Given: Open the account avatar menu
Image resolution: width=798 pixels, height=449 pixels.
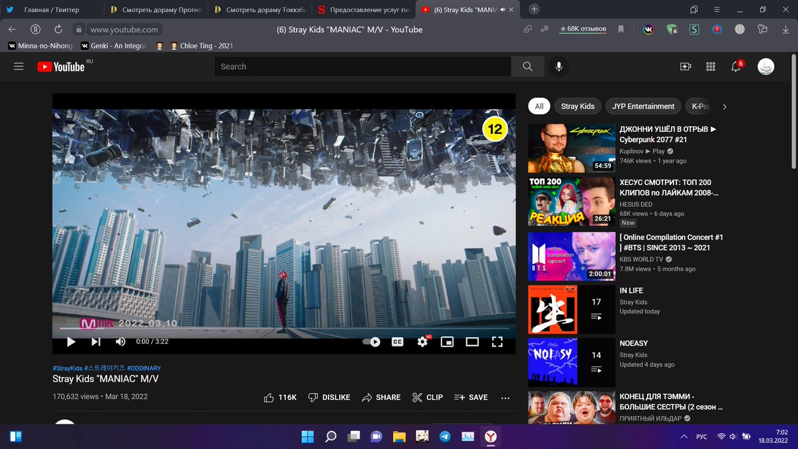Looking at the screenshot, I should [766, 67].
